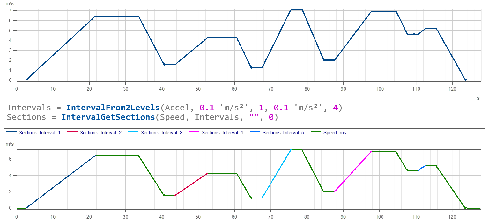Viewport: 489px width, 222px height.
Task: Select the Sections: Interval_4 legend entry
Action: [x=222, y=133]
